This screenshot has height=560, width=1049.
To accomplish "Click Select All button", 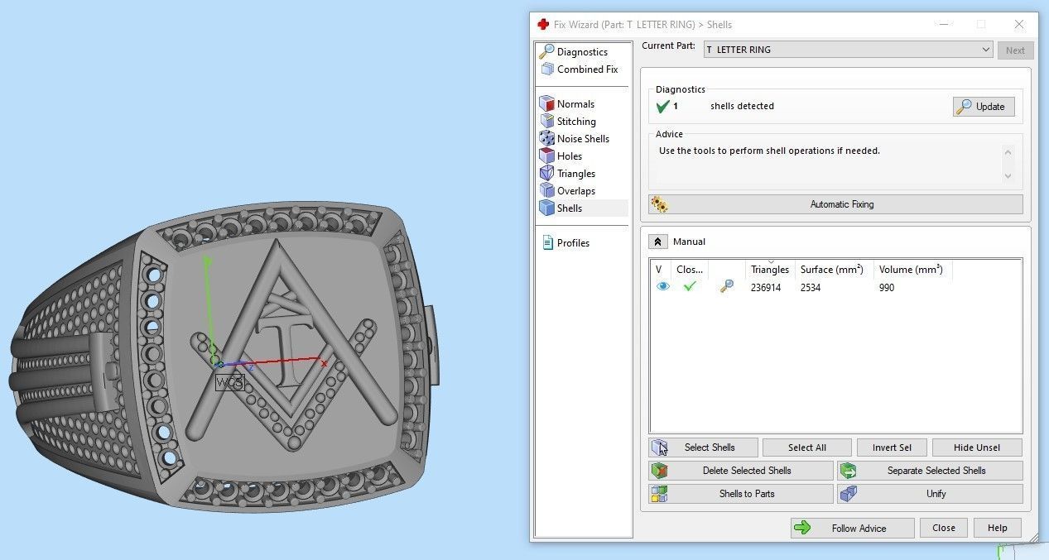I will point(806,448).
